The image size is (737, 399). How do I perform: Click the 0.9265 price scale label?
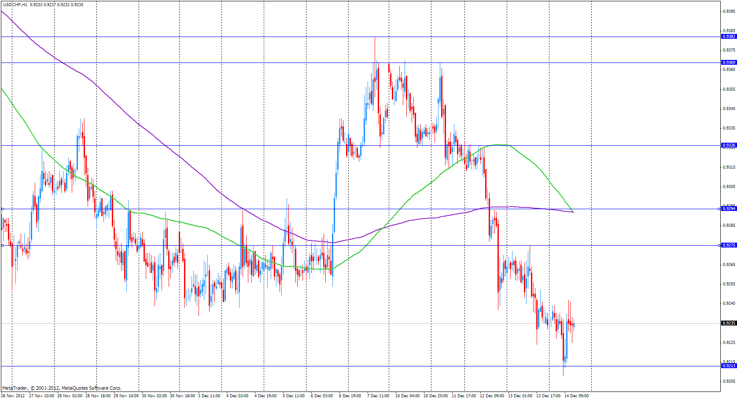pos(729,265)
